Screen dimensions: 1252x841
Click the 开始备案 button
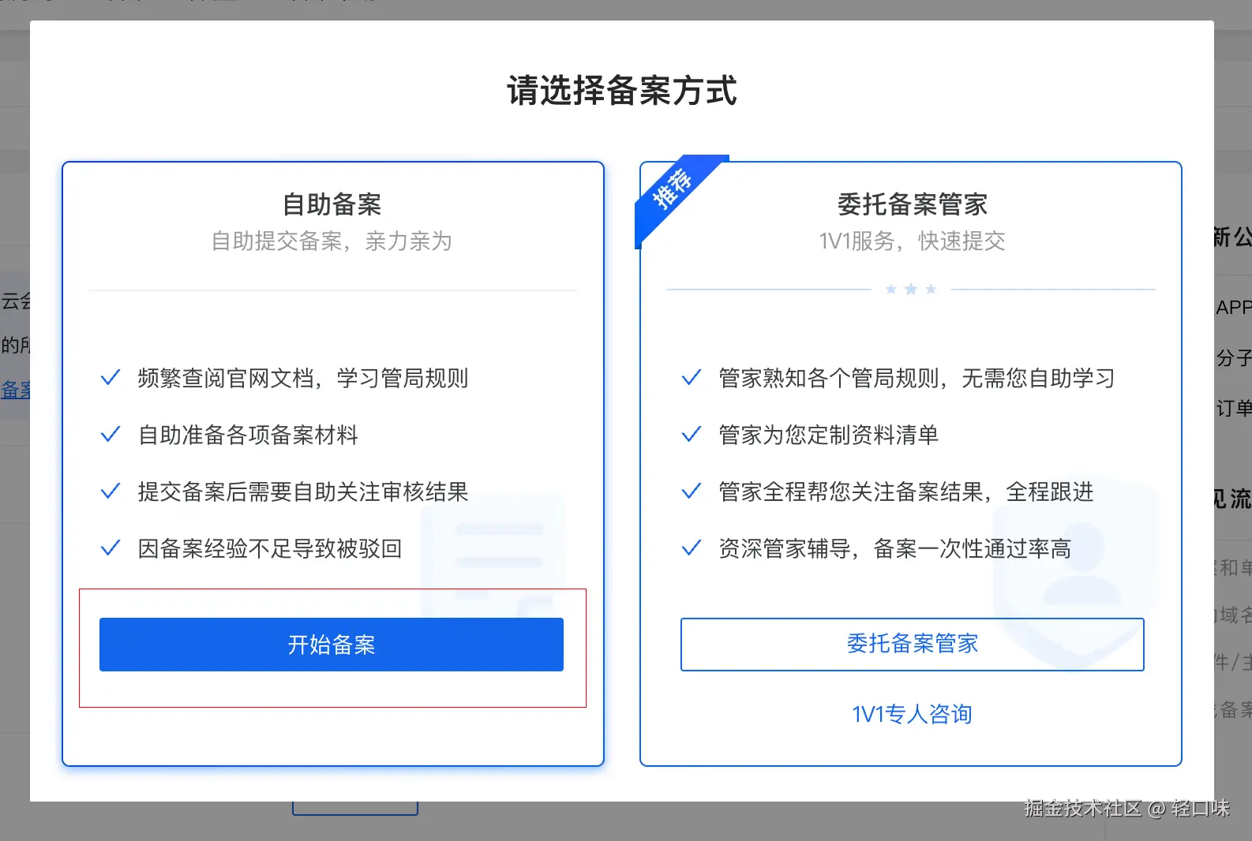(332, 645)
